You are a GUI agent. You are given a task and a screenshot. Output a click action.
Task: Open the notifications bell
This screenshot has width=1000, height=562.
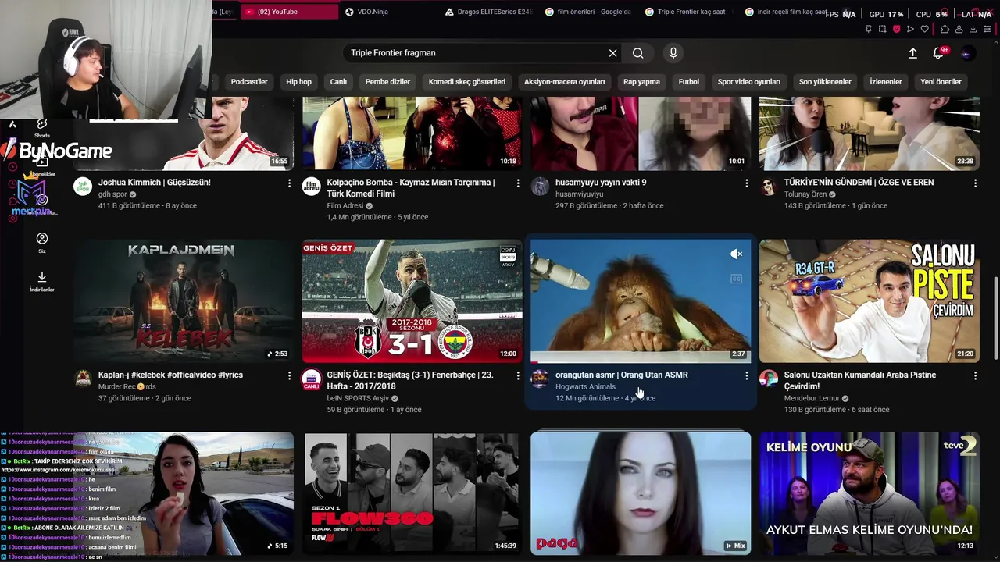[x=938, y=53]
